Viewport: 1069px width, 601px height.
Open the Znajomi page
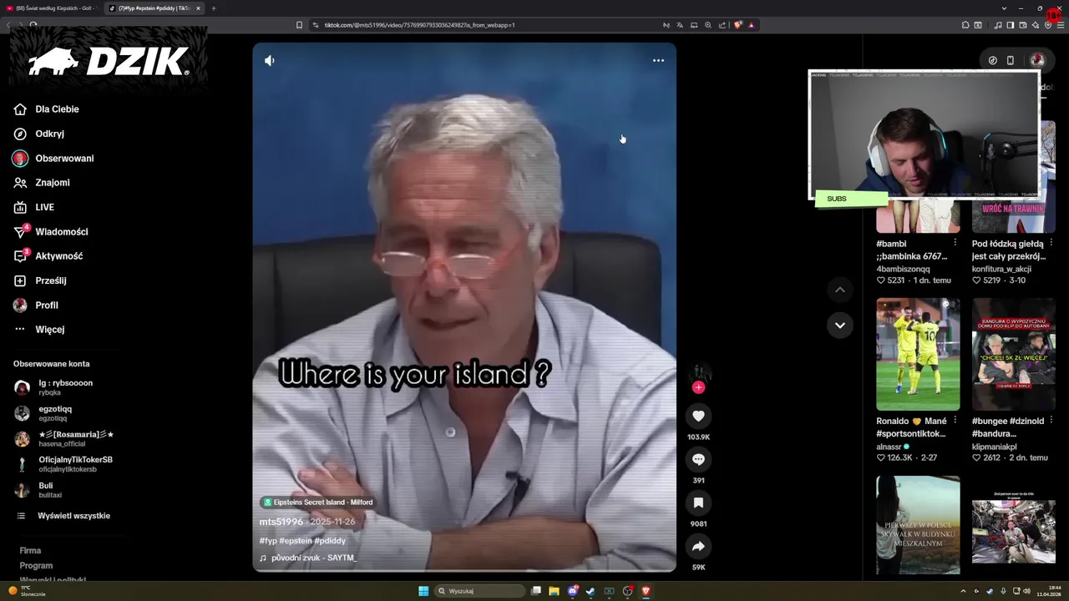point(52,183)
